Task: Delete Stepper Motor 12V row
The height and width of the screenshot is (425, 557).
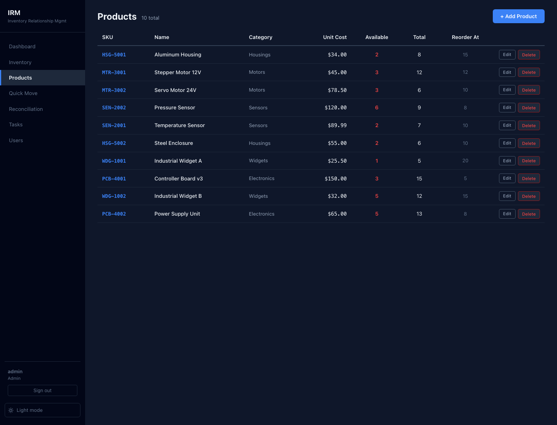Action: 529,72
